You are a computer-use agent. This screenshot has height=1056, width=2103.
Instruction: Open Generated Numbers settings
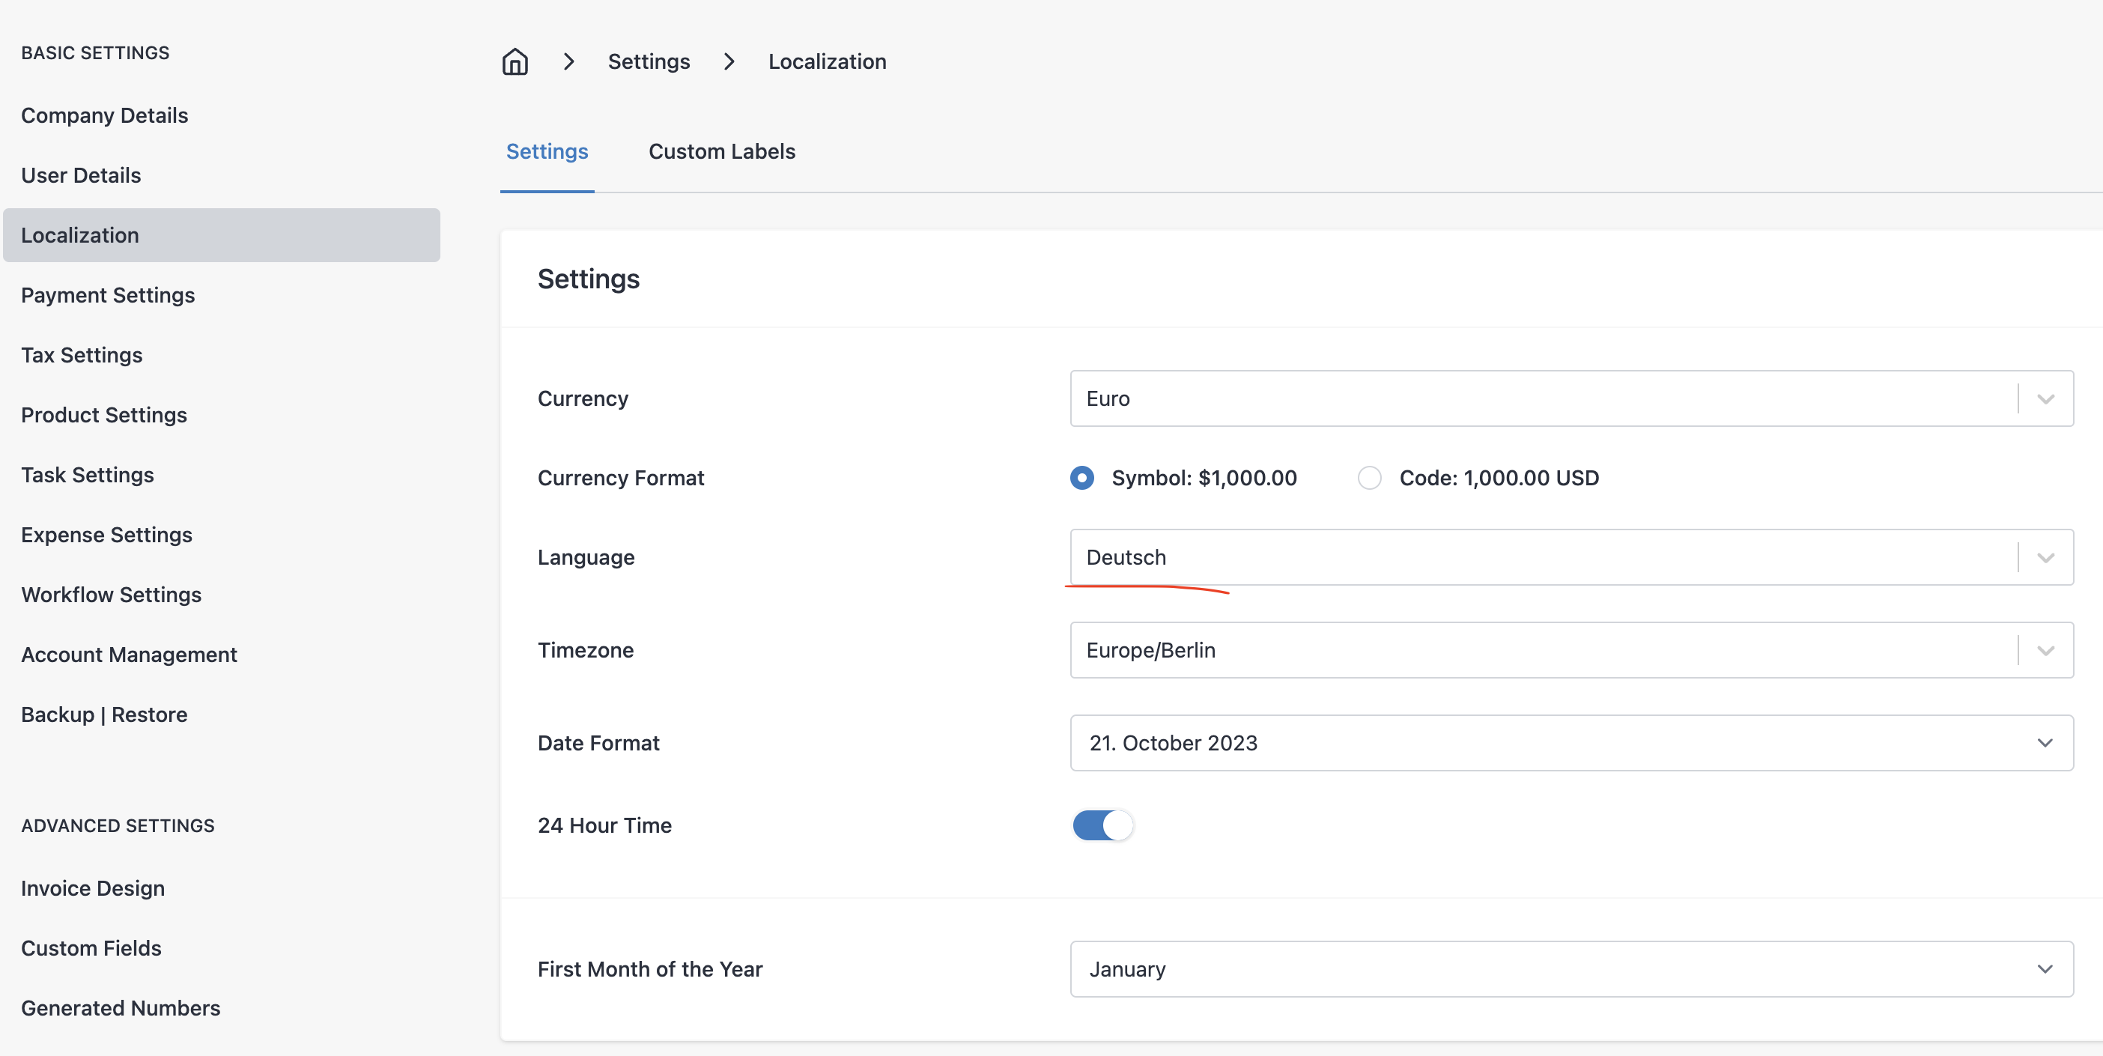pyautogui.click(x=121, y=1009)
